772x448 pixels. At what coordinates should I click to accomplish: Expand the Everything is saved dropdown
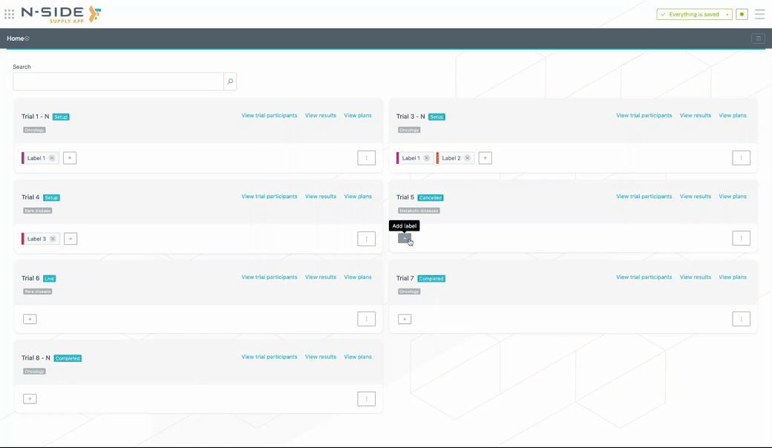pyautogui.click(x=727, y=14)
